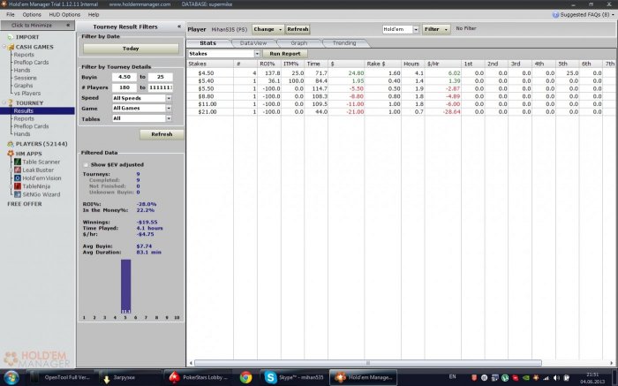Open the Options menu
618x386 pixels.
pos(32,15)
